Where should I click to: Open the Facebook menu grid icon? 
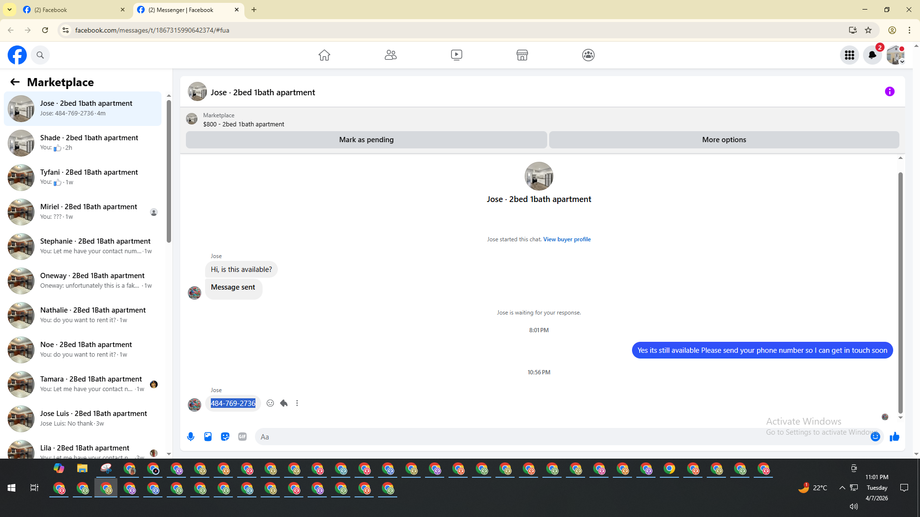click(850, 55)
